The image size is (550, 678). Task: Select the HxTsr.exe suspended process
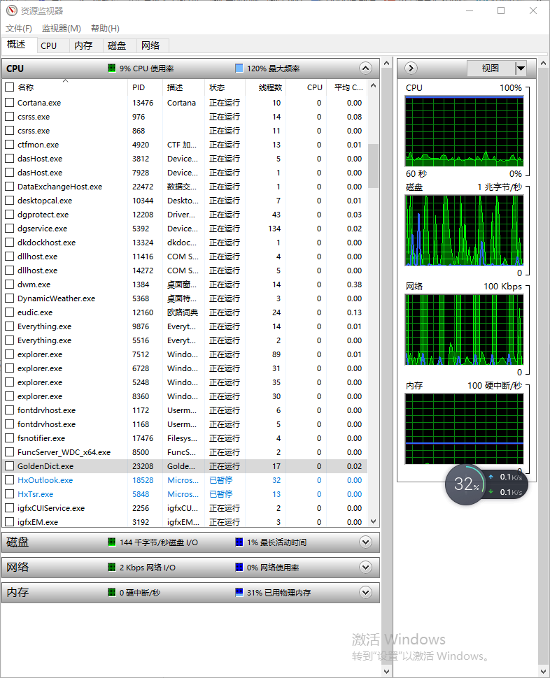(x=185, y=493)
